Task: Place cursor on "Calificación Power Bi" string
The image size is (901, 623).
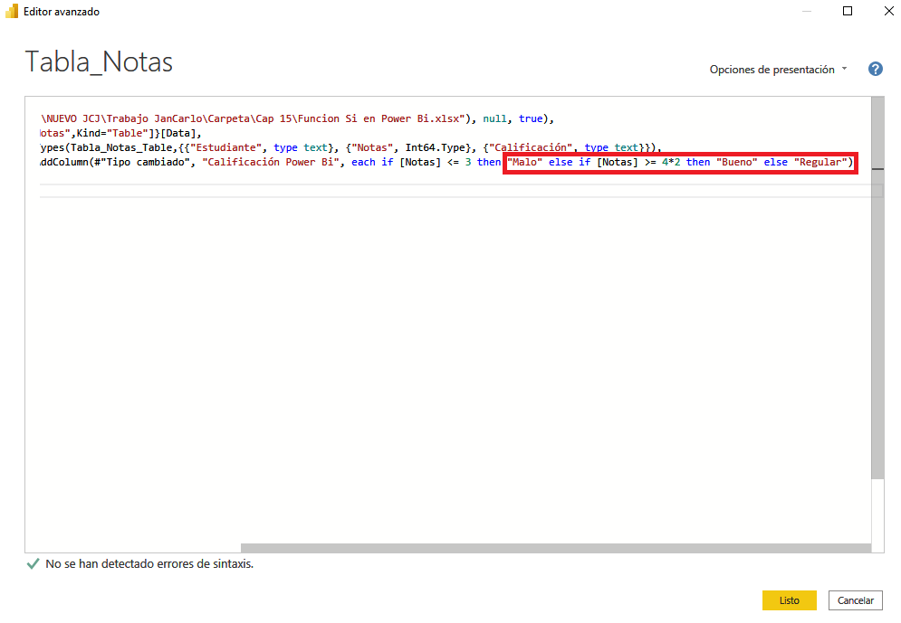Action: pos(270,163)
